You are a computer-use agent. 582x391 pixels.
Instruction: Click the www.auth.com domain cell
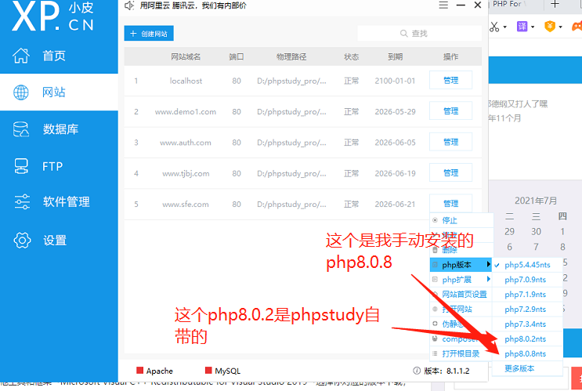[186, 143]
